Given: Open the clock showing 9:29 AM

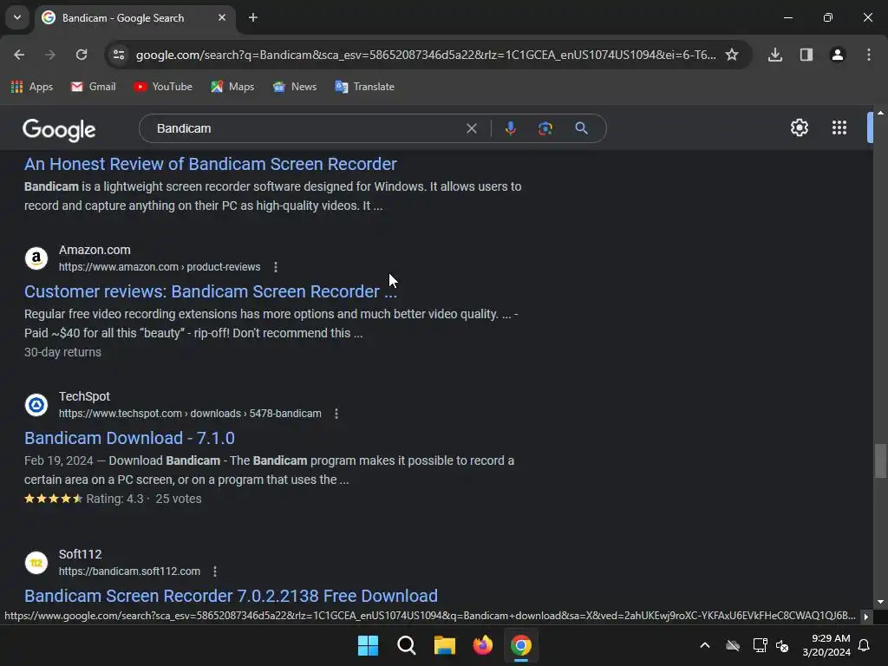Looking at the screenshot, I should point(826,645).
